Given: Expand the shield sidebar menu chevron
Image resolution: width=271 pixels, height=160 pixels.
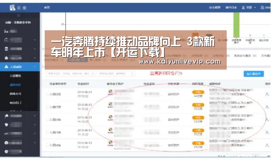Looking at the screenshot, I should 35,125.
